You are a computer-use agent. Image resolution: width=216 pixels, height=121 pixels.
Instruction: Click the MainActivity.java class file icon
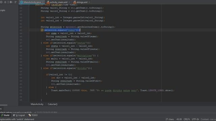22,2
